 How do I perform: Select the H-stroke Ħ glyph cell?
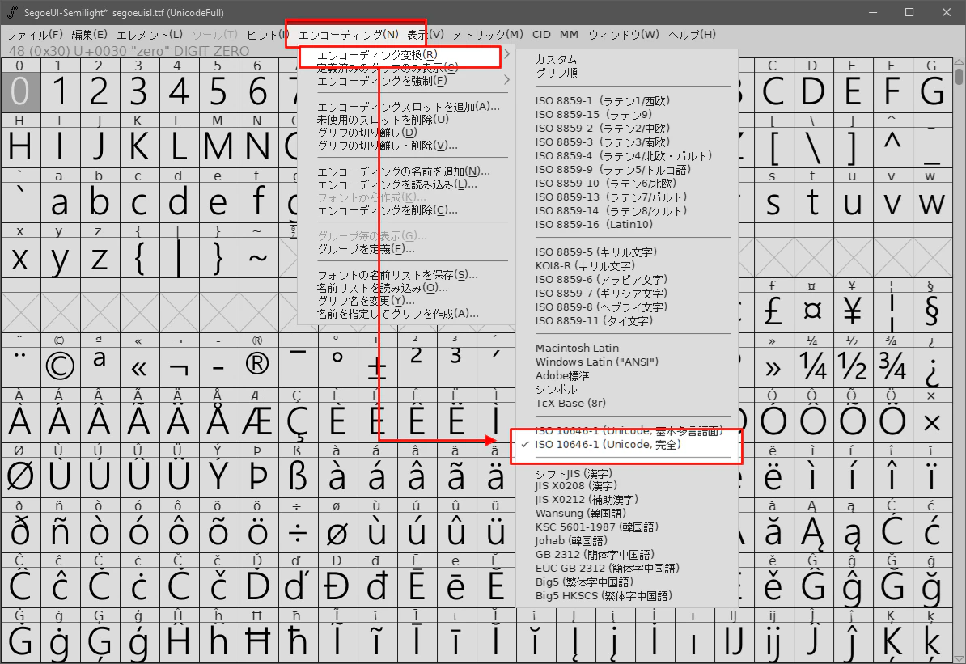[257, 642]
